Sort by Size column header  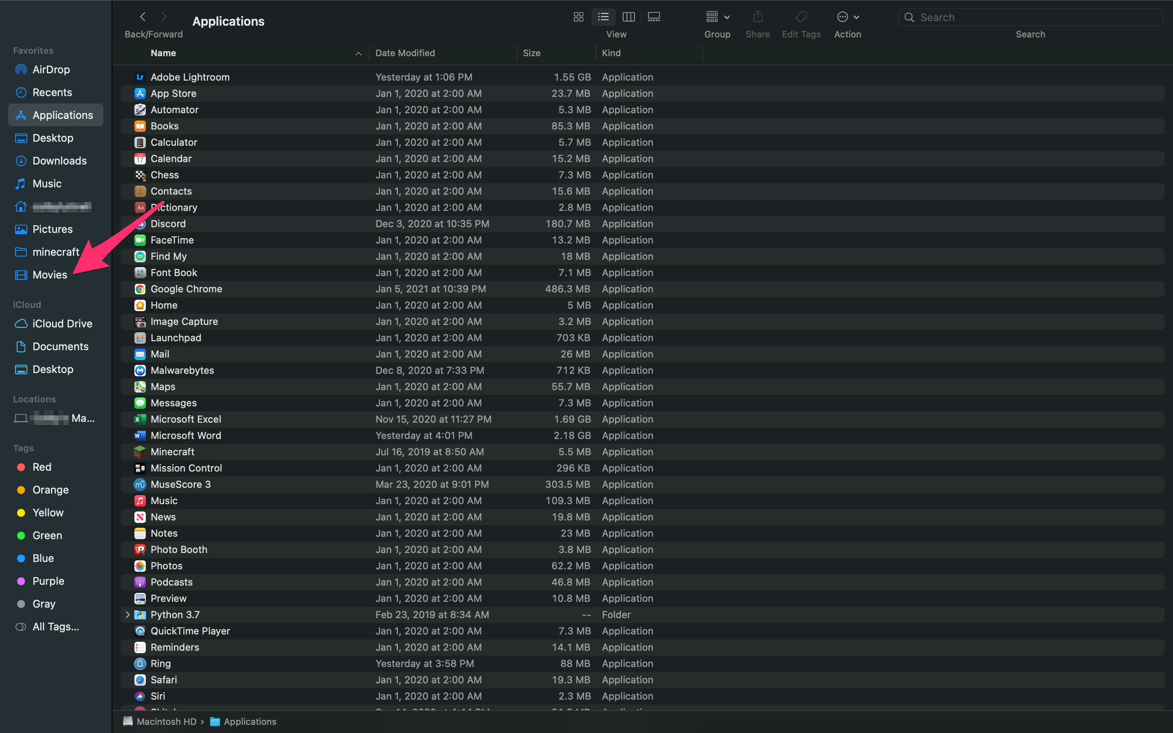pos(532,53)
